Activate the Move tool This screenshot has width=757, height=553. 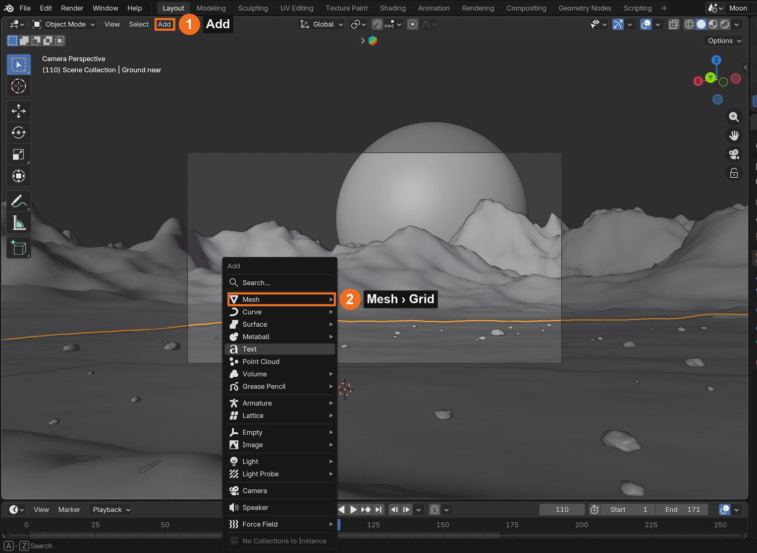click(x=19, y=111)
